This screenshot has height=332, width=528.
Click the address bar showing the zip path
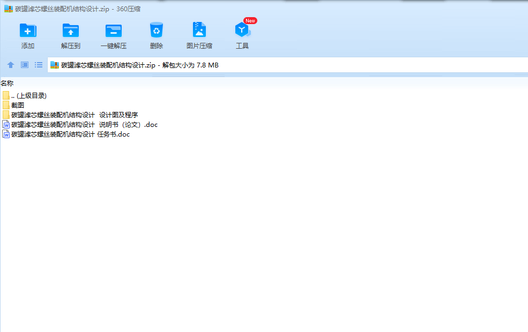(287, 65)
